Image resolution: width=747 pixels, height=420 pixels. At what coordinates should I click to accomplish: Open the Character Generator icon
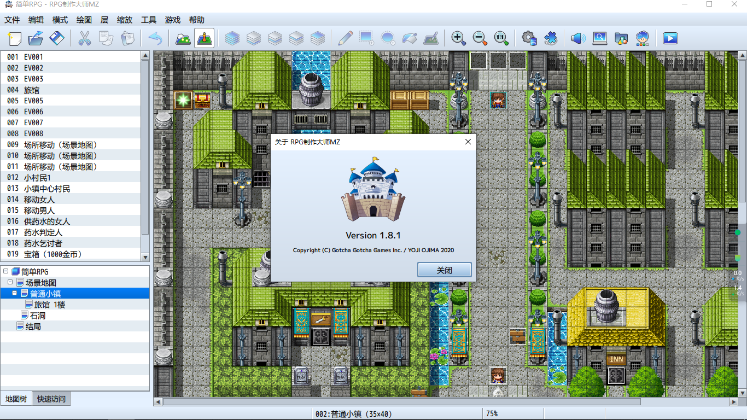pyautogui.click(x=643, y=38)
